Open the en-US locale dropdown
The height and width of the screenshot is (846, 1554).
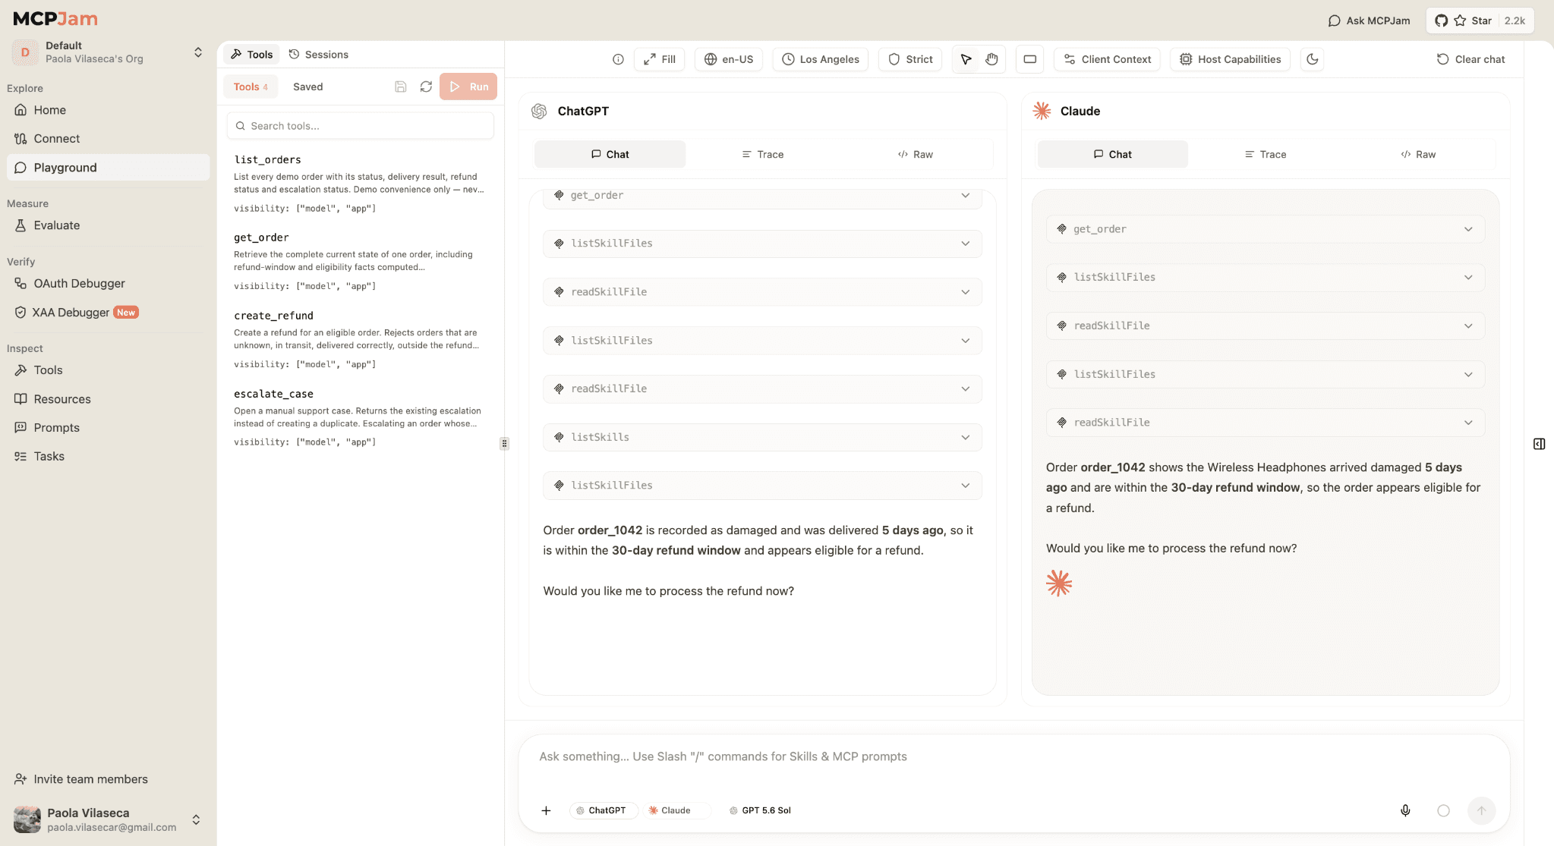(729, 59)
